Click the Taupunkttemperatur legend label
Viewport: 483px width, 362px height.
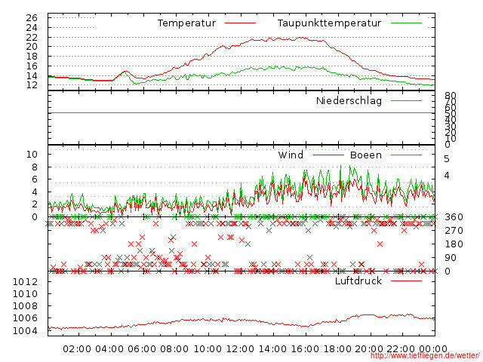[x=329, y=23]
